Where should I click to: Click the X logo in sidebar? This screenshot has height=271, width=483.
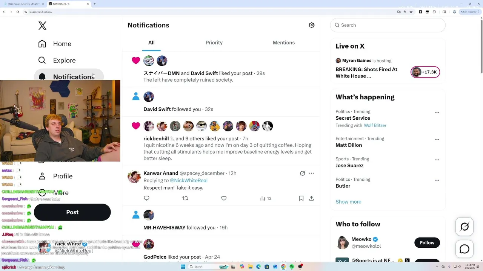click(x=42, y=26)
